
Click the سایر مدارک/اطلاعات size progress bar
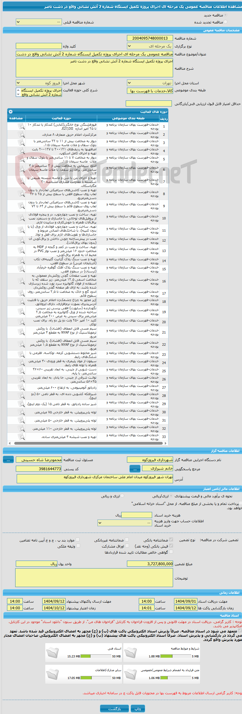(96, 678)
